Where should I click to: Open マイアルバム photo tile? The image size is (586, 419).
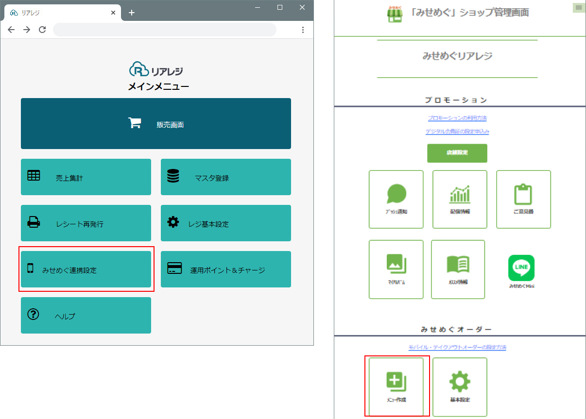pyautogui.click(x=396, y=269)
